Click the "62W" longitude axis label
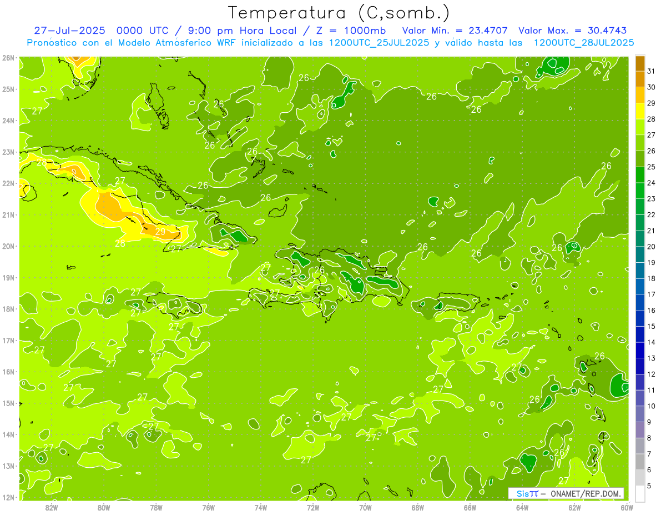This screenshot has width=666, height=515. [574, 507]
